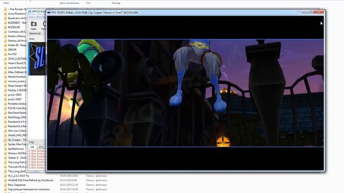Select the Avira Phantom folder

17,13
